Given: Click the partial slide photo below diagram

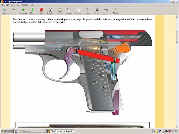Looking at the screenshot, I should click(83, 125).
